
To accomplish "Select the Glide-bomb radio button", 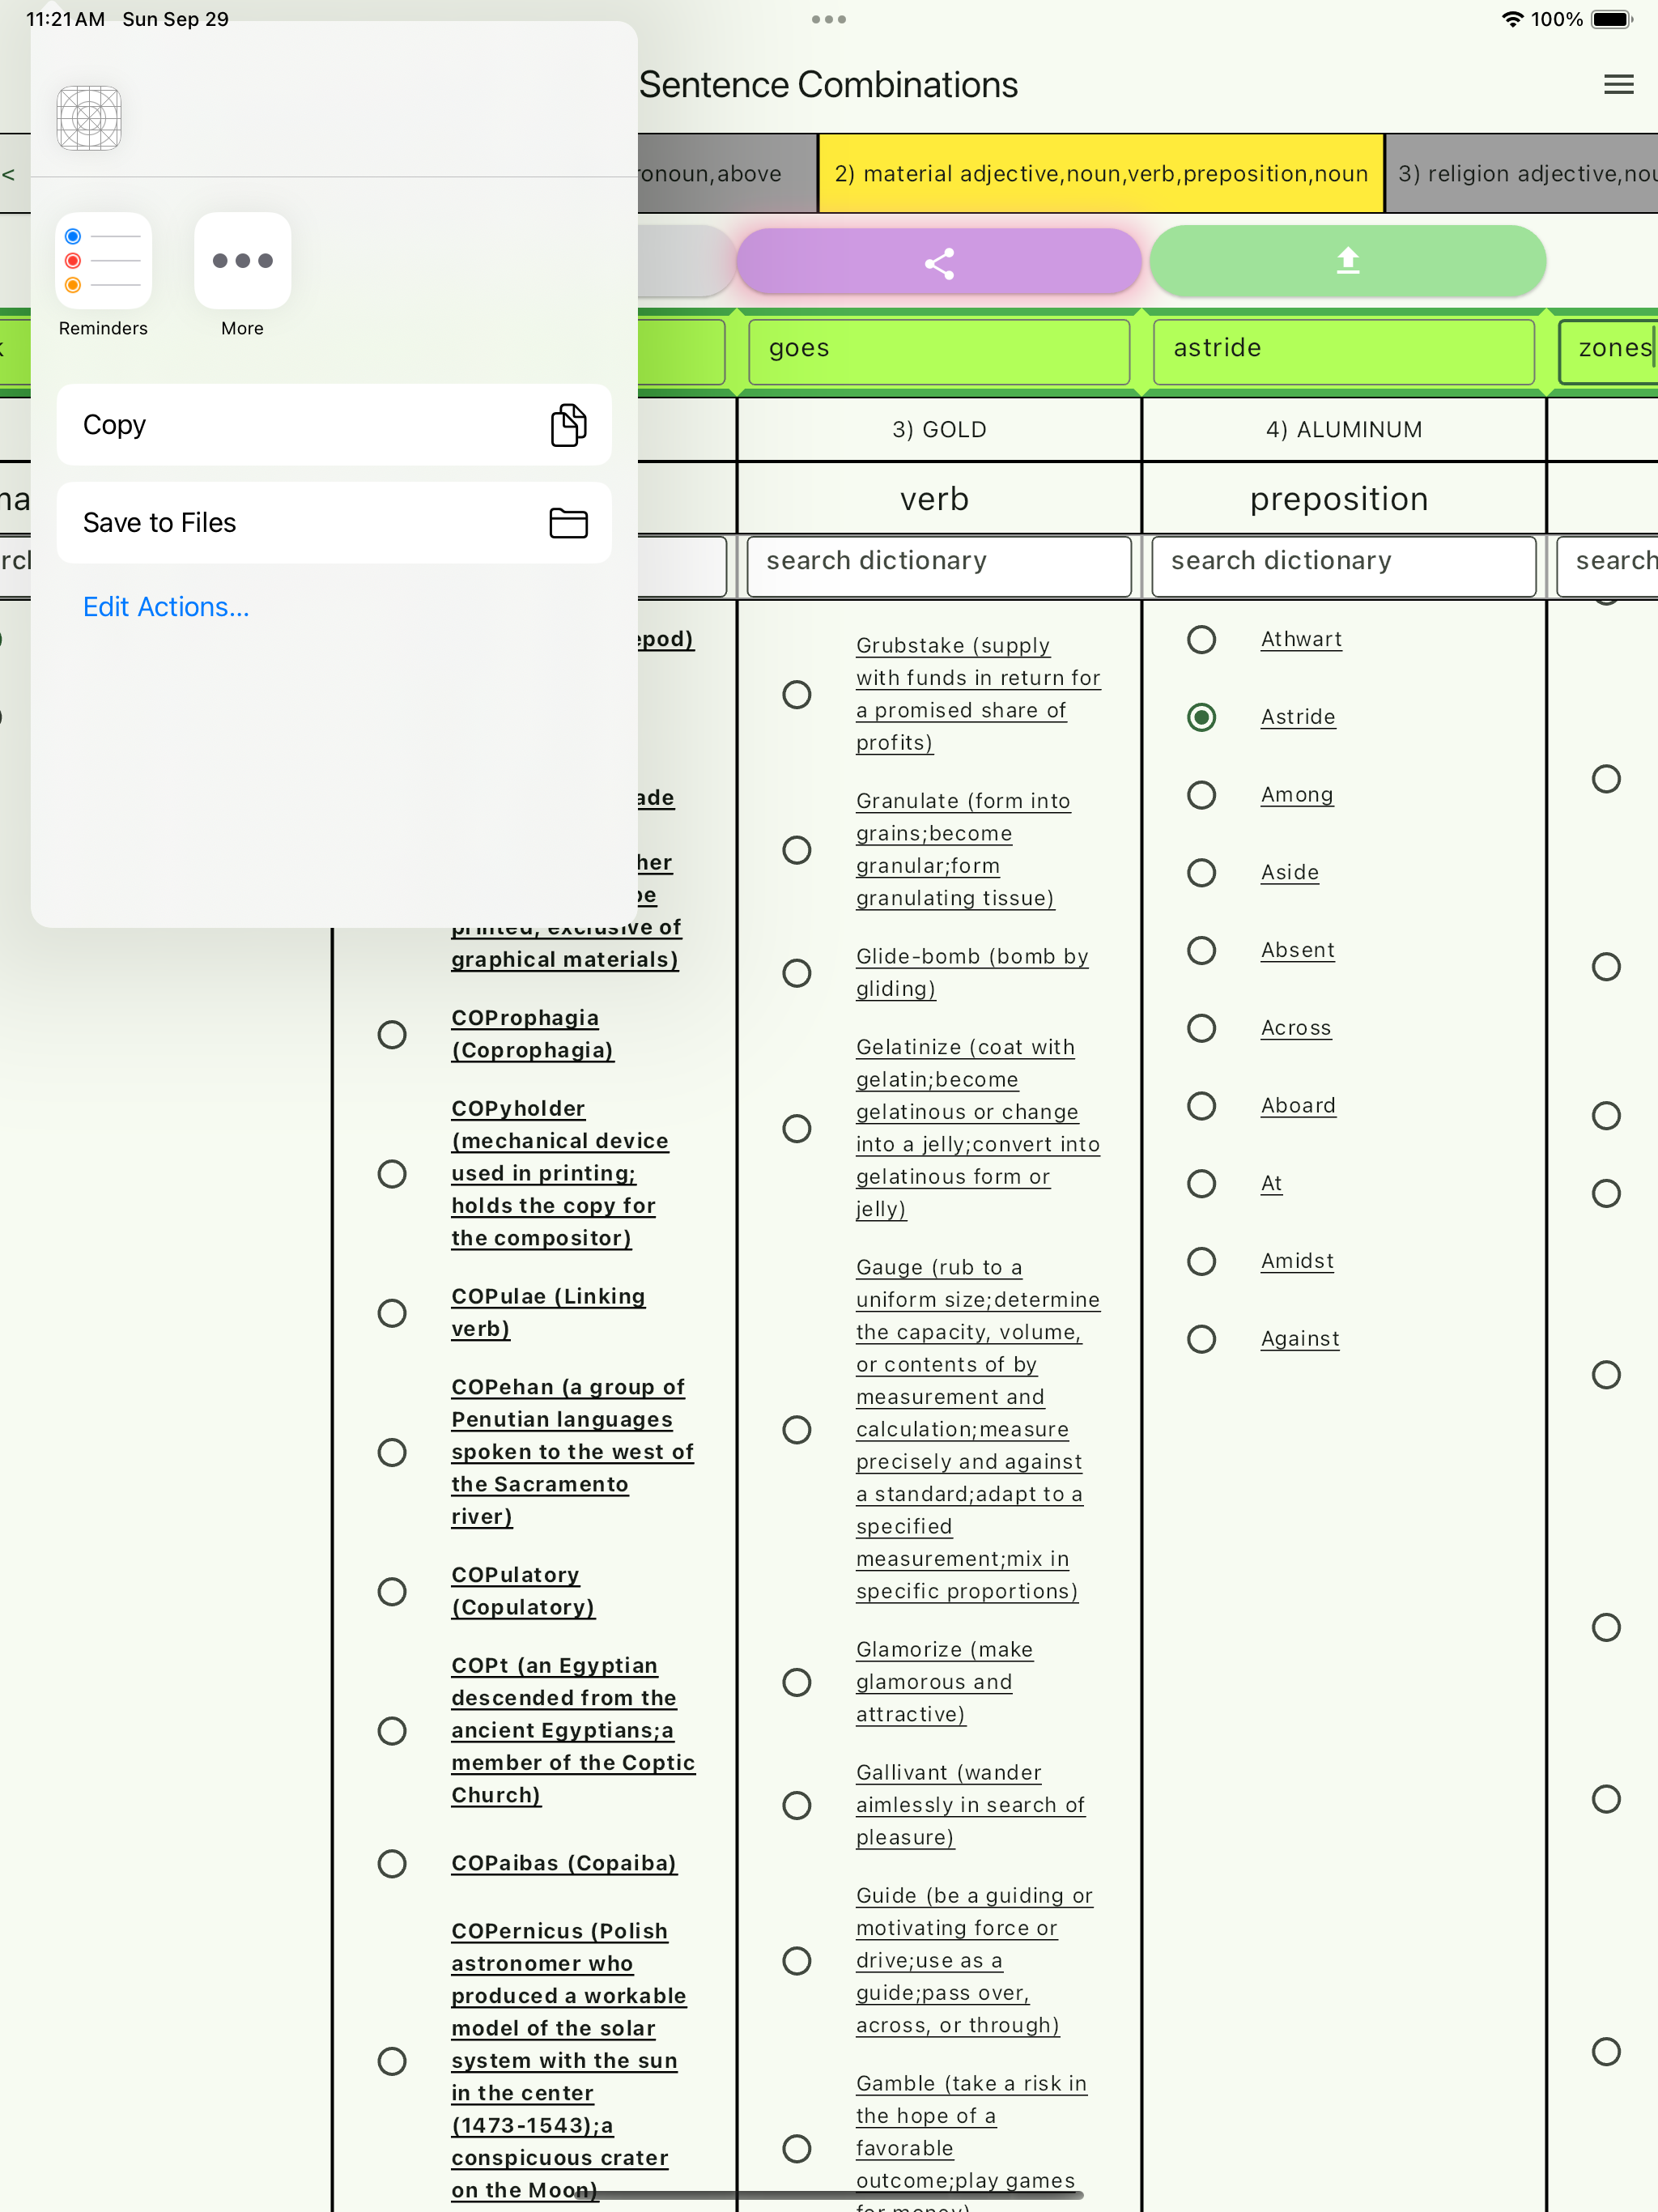I will (x=796, y=973).
